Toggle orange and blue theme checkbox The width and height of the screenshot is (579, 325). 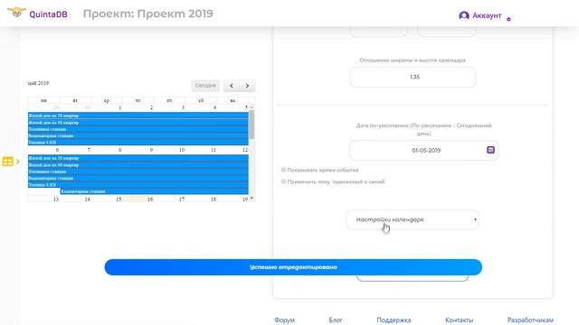[283, 181]
